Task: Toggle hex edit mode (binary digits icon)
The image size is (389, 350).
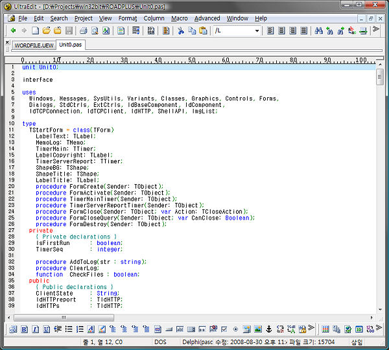Action: pos(151,30)
